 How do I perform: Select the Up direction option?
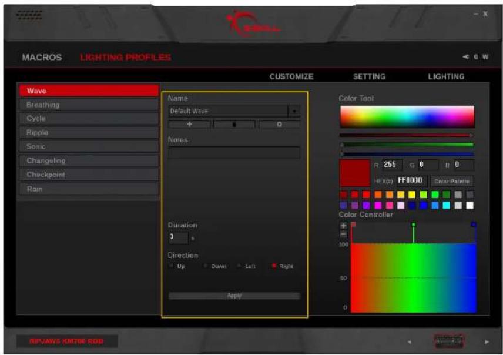click(x=172, y=266)
